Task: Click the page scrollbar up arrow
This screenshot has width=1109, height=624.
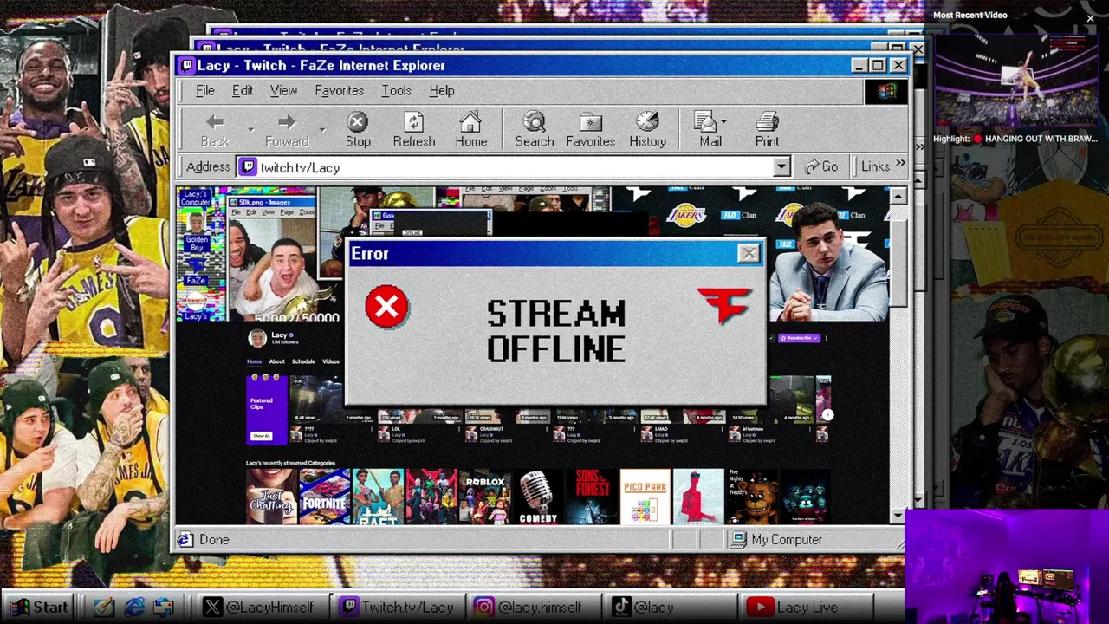Action: [898, 196]
